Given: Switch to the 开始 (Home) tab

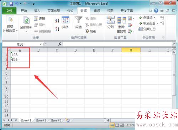Looking at the screenshot, I should 24,11.
